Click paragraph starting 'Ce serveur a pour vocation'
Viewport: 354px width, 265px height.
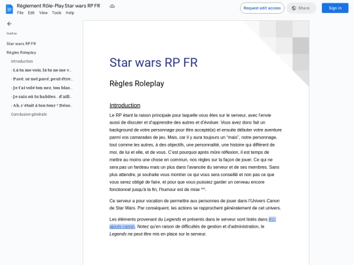(195, 204)
